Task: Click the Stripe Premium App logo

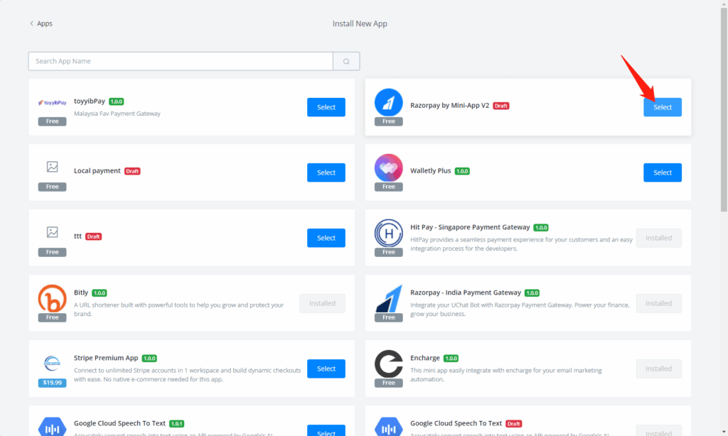Action: click(52, 363)
